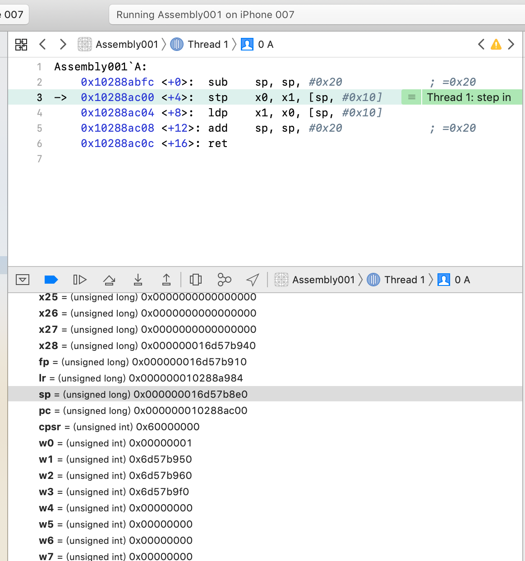Select the fp register row
The width and height of the screenshot is (525, 561).
[265, 362]
